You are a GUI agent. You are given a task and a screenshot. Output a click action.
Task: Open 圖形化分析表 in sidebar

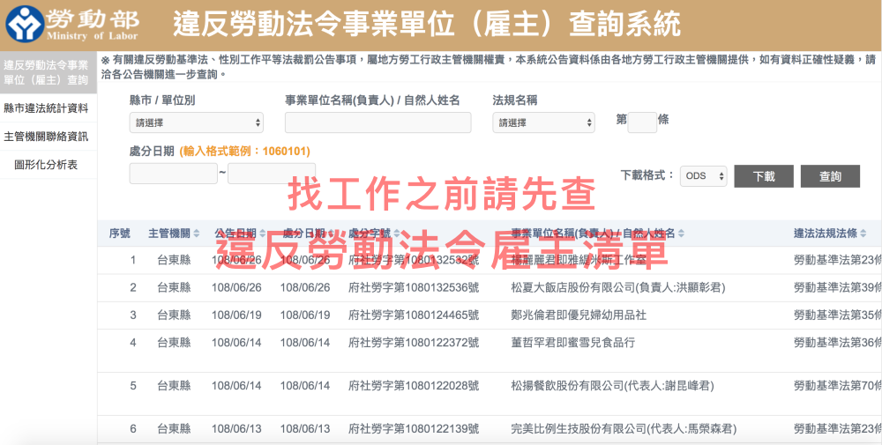(46, 165)
